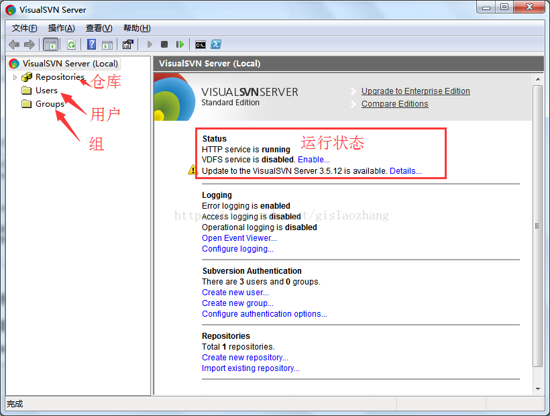550x416 pixels.
Task: Click the yellow update warning icon
Action: coord(192,170)
